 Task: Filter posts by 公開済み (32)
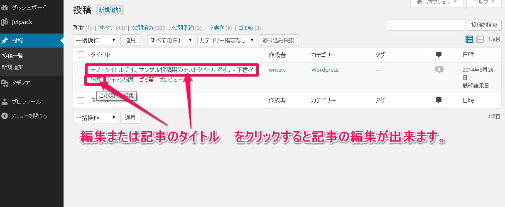pyautogui.click(x=149, y=28)
